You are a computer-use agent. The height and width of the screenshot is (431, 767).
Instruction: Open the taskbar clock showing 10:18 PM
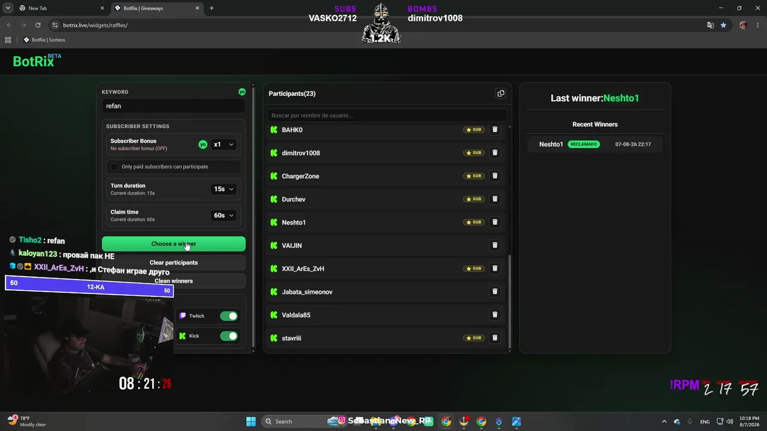click(749, 421)
